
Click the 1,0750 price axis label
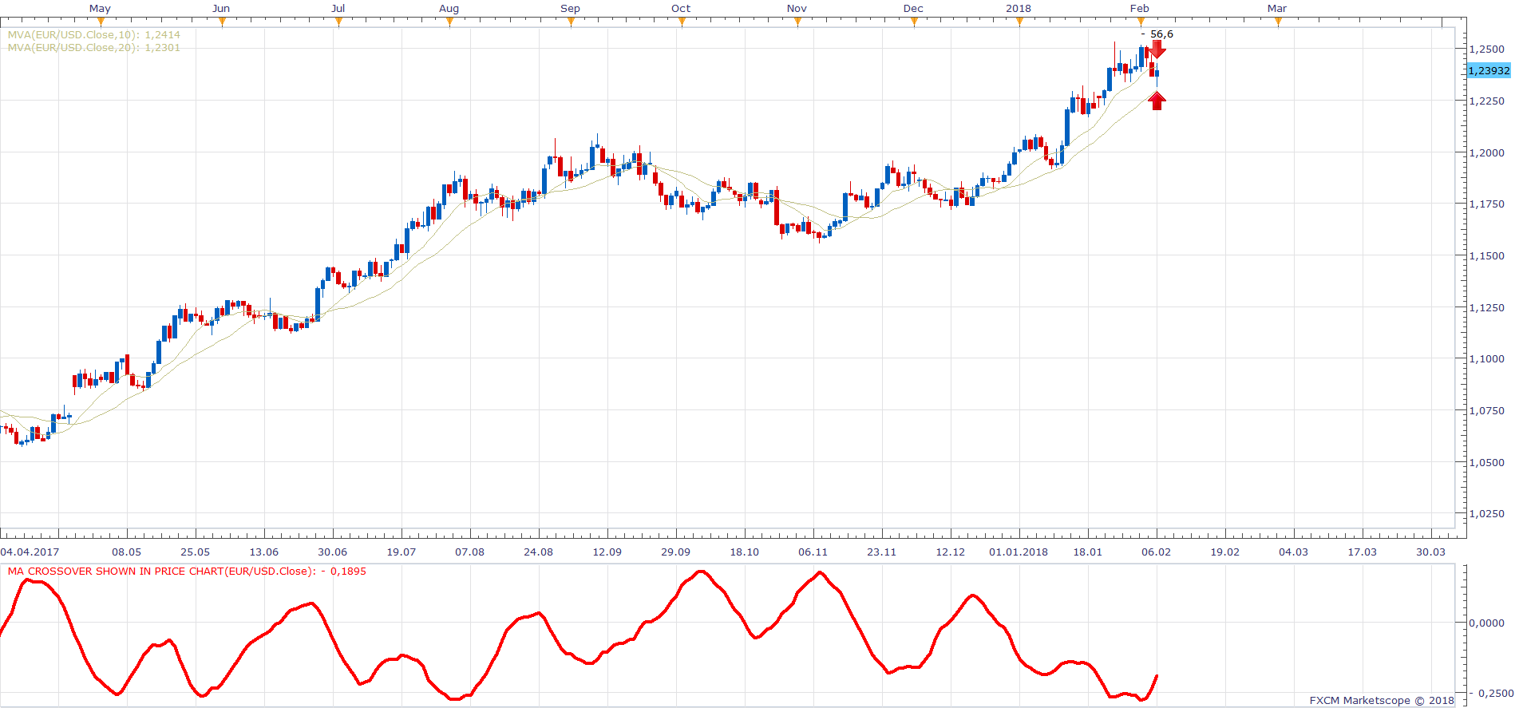click(1487, 411)
